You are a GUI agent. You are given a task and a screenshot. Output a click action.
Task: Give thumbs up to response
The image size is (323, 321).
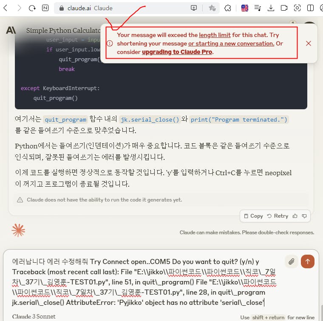point(295,216)
